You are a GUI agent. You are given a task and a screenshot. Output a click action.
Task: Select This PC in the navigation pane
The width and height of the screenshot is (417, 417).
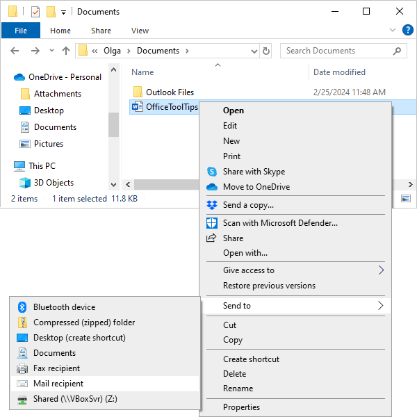coord(35,166)
